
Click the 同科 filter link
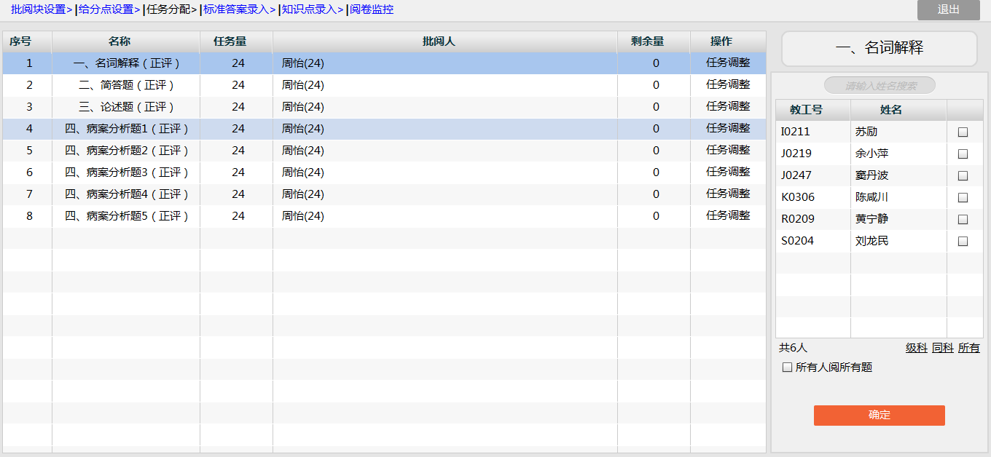point(942,348)
